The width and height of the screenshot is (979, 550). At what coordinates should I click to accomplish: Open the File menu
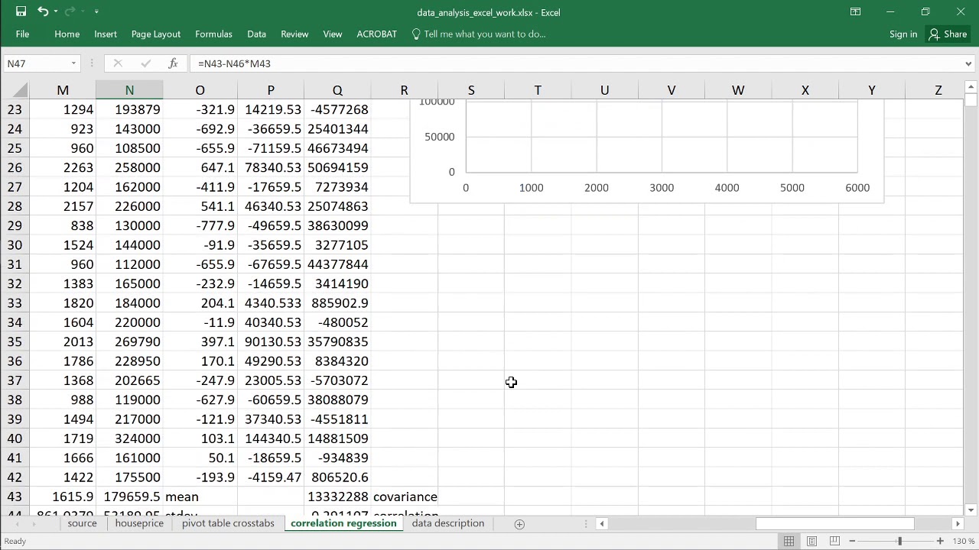coord(22,34)
